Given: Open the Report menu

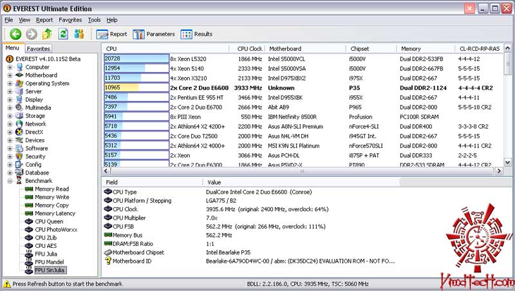Looking at the screenshot, I should [x=44, y=20].
